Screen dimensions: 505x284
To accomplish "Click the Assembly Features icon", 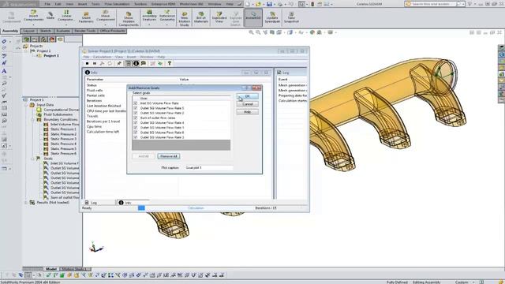I will coord(149,16).
